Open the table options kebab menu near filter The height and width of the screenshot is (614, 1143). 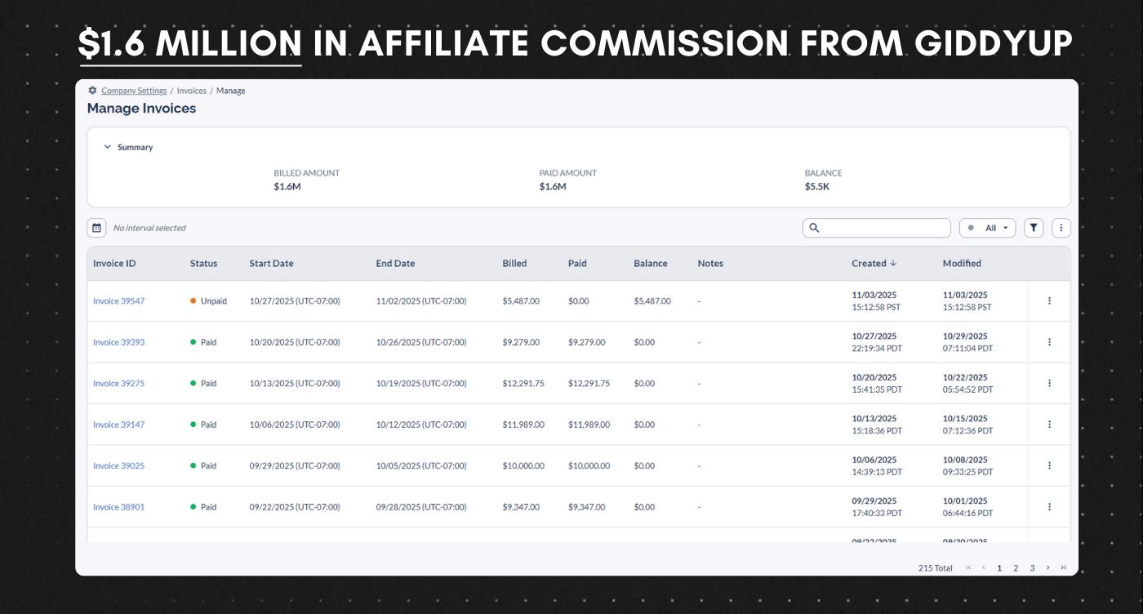click(x=1061, y=228)
